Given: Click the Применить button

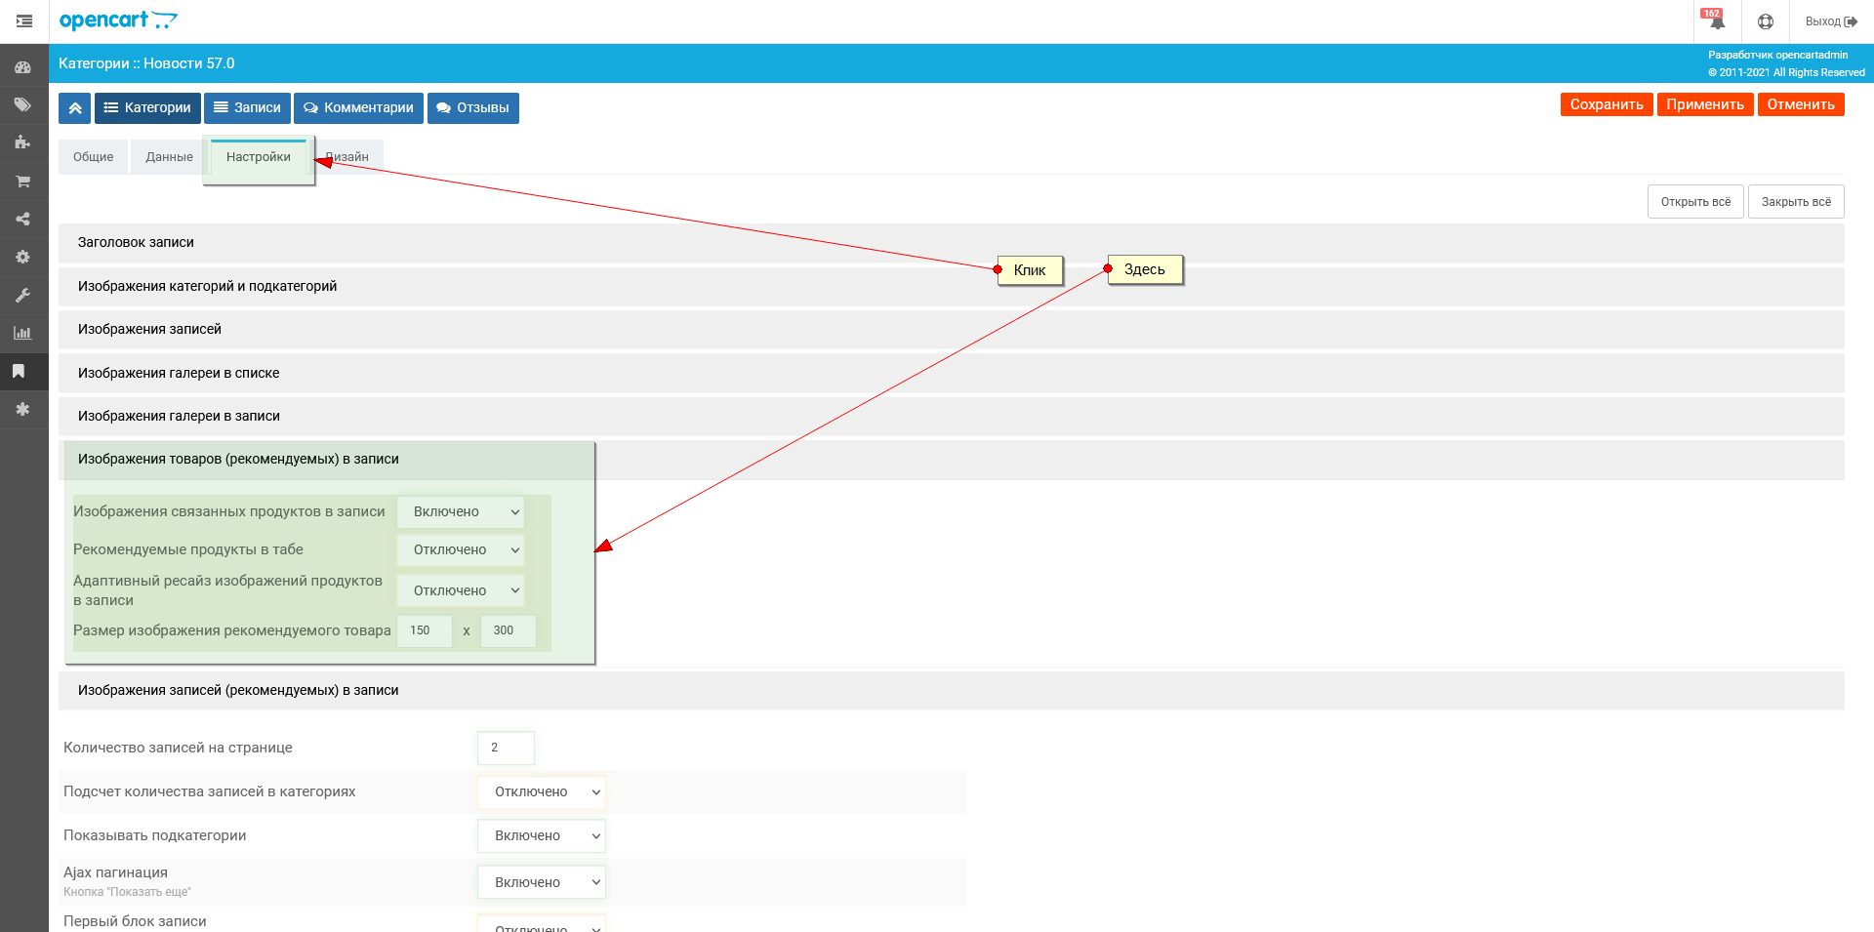Looking at the screenshot, I should [1705, 104].
